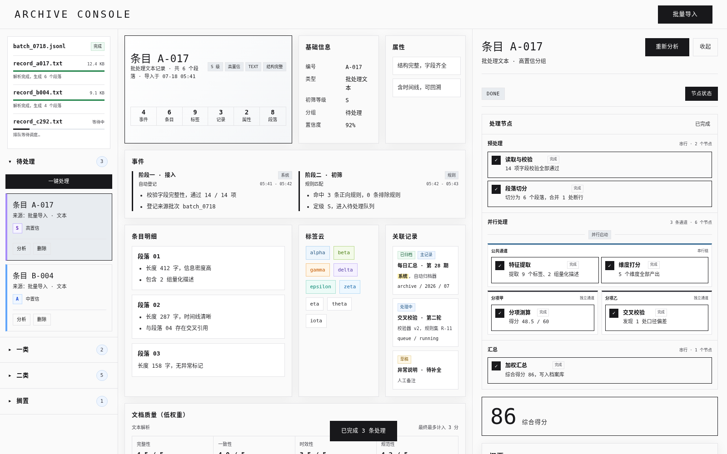Click the 批量导入 button

pos(685,15)
